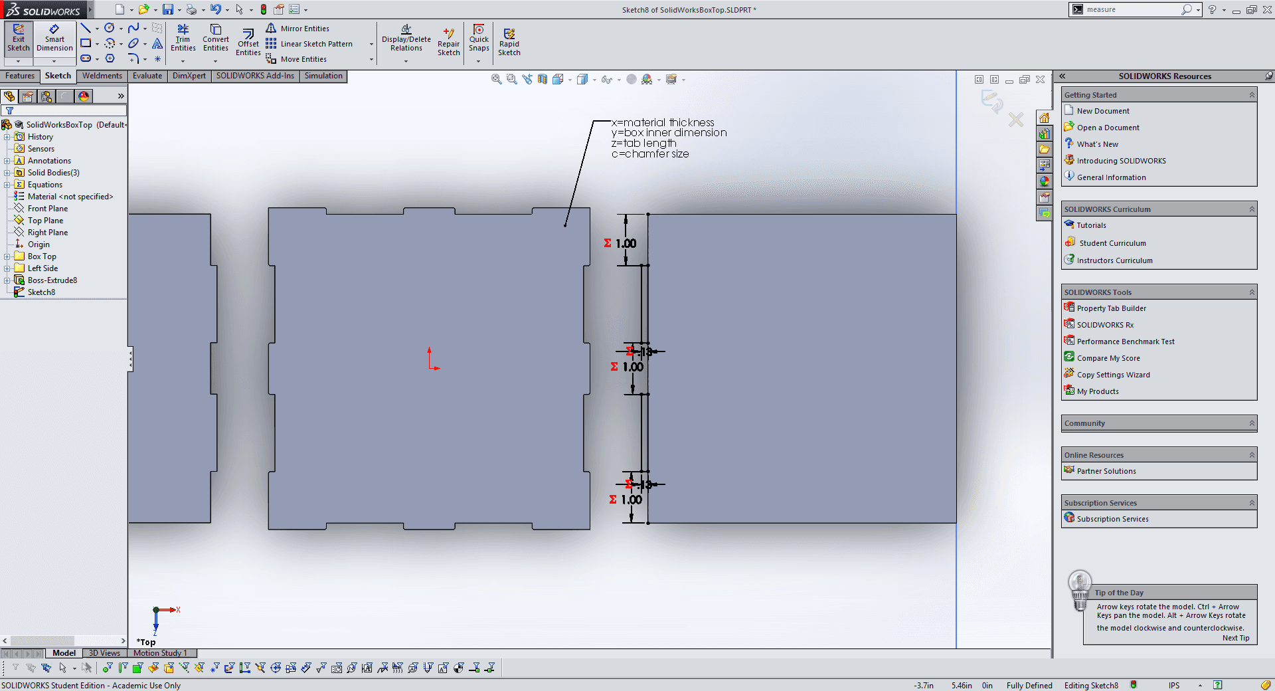Open Quick Snaps
1275x691 pixels.
coord(479,38)
